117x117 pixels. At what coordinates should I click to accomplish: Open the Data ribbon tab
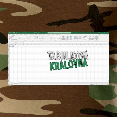[36, 35]
